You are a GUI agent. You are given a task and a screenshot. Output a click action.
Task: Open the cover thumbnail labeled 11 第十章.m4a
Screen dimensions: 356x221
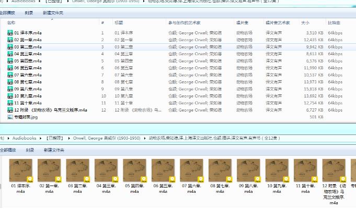(x=305, y=170)
